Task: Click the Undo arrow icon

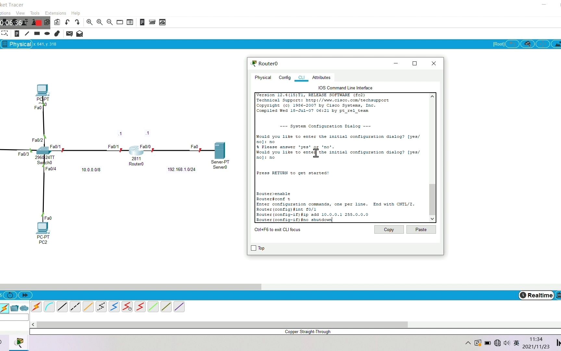Action: (67, 22)
